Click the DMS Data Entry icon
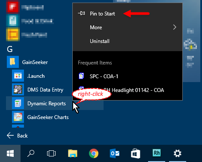This screenshot has height=162, width=202. 18,89
